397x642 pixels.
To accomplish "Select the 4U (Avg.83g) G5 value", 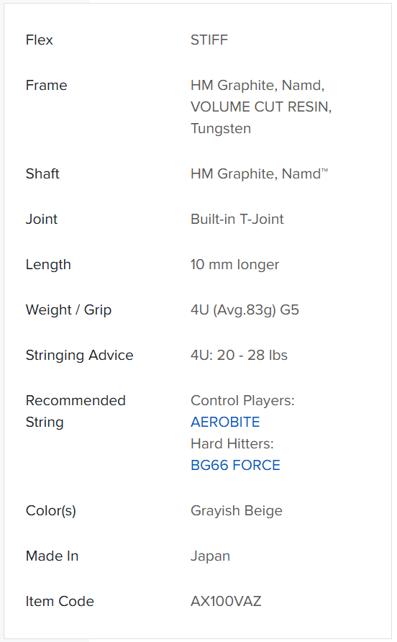I will (245, 310).
